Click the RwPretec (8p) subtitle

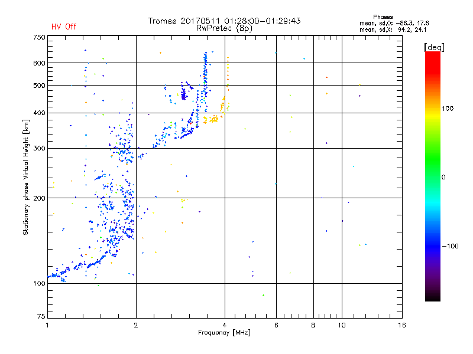pos(224,28)
